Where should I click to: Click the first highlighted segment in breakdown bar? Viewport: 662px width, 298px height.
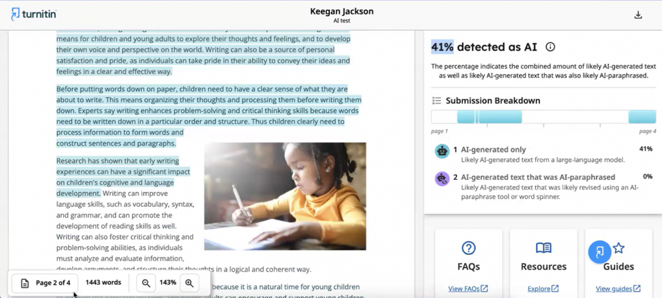[x=465, y=117]
